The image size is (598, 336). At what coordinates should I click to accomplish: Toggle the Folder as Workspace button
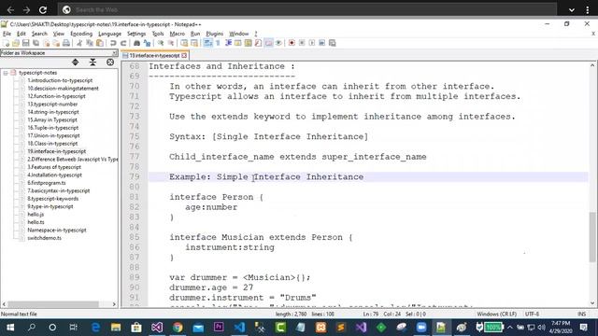(269, 43)
